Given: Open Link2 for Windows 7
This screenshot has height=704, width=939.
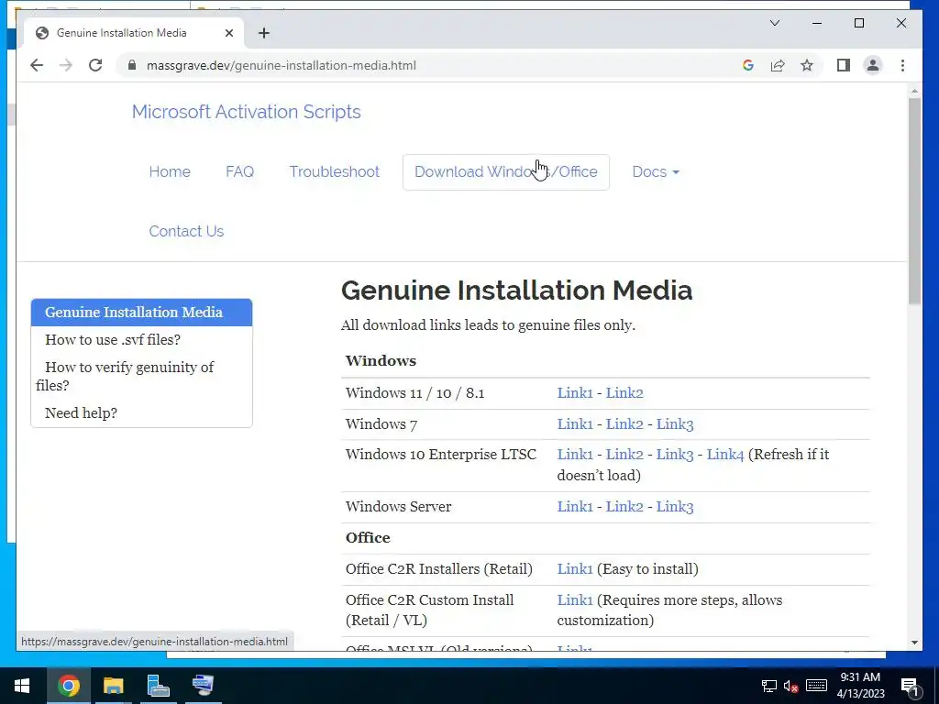Looking at the screenshot, I should [x=624, y=423].
